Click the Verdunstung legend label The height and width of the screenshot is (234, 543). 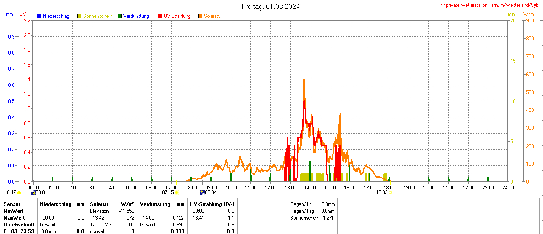pos(136,16)
